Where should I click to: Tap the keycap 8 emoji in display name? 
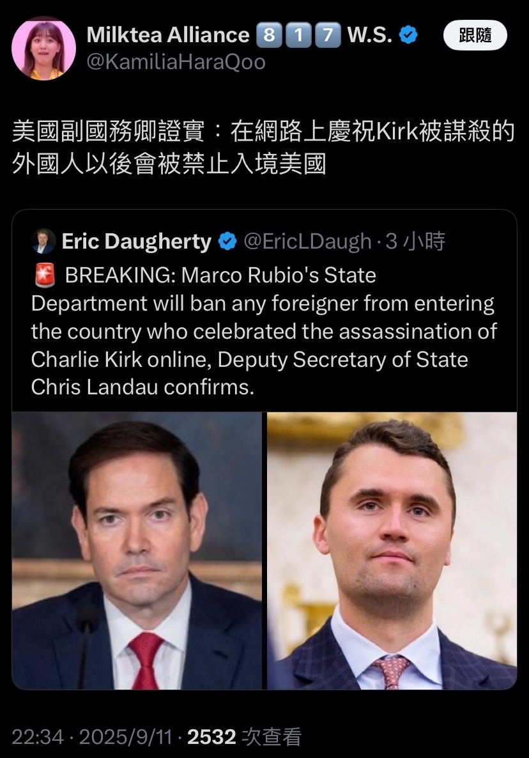[269, 35]
